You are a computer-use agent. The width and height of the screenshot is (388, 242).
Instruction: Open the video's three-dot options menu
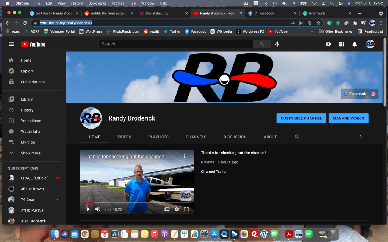pos(185,156)
